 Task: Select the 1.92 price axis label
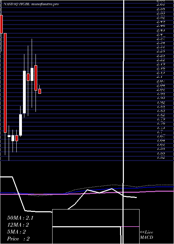[161, 102]
